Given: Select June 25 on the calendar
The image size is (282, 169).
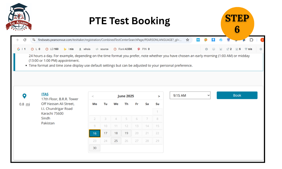Looking at the screenshot, I should click(116, 141).
